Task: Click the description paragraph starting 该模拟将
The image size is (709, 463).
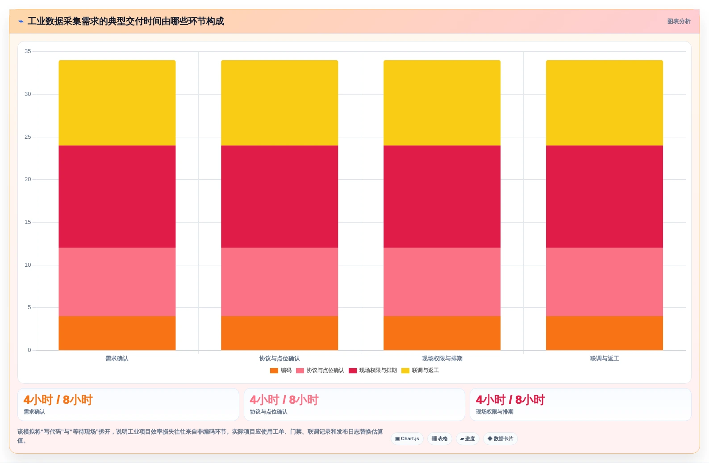Action: pyautogui.click(x=200, y=436)
